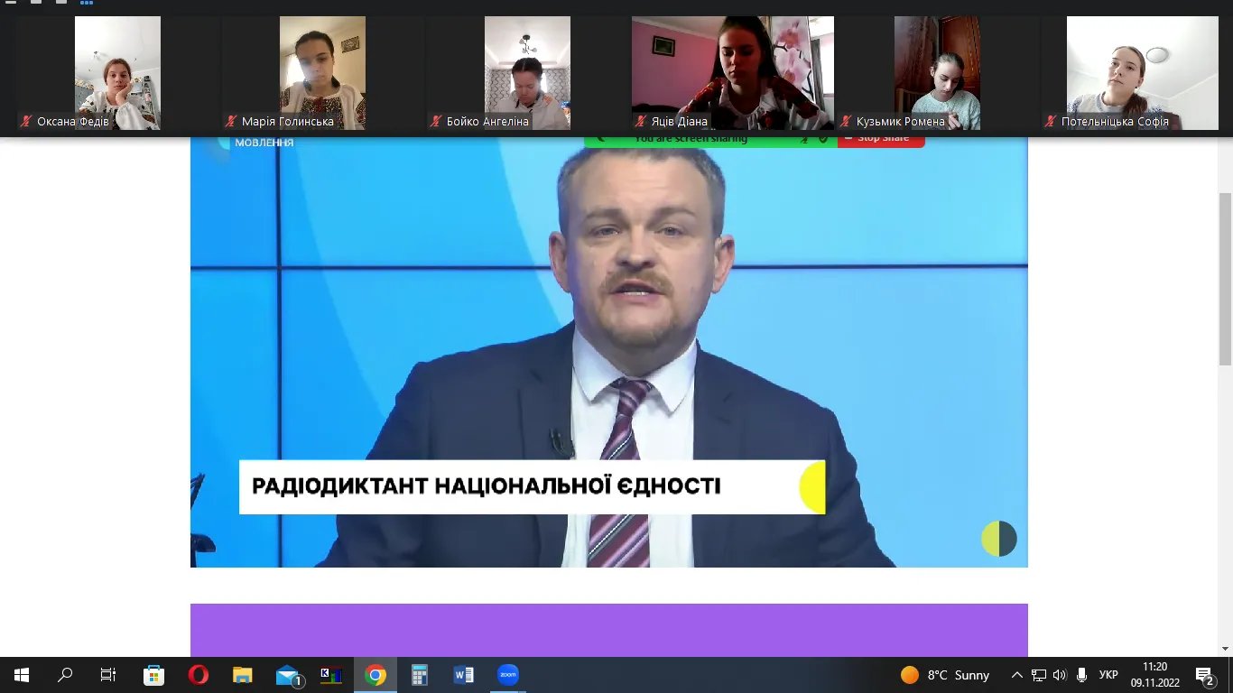
Task: Open the Calculator app in taskbar
Action: tap(420, 675)
